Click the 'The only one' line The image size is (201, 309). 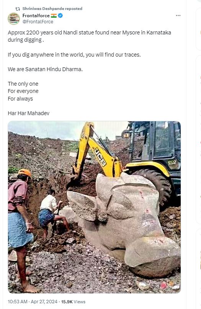(23, 84)
